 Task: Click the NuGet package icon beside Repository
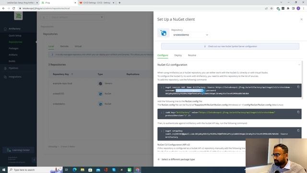(163, 33)
